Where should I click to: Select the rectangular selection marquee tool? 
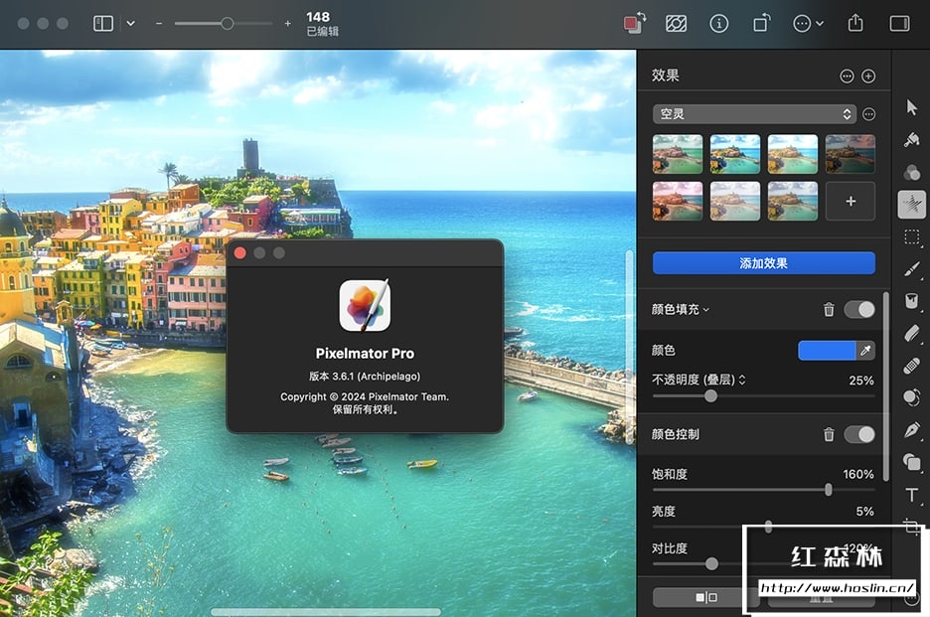click(x=911, y=237)
